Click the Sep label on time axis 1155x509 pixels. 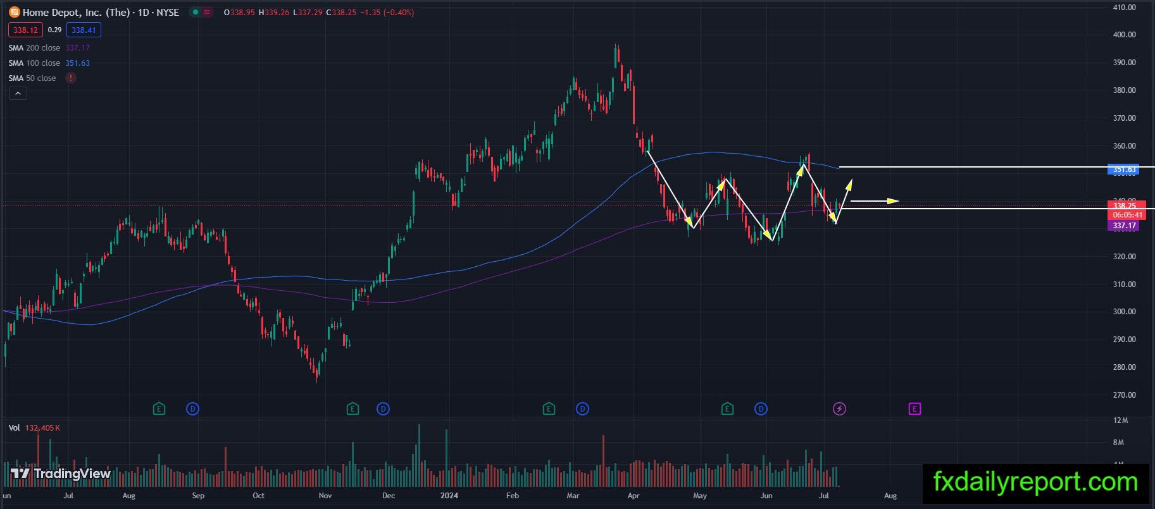coord(198,496)
